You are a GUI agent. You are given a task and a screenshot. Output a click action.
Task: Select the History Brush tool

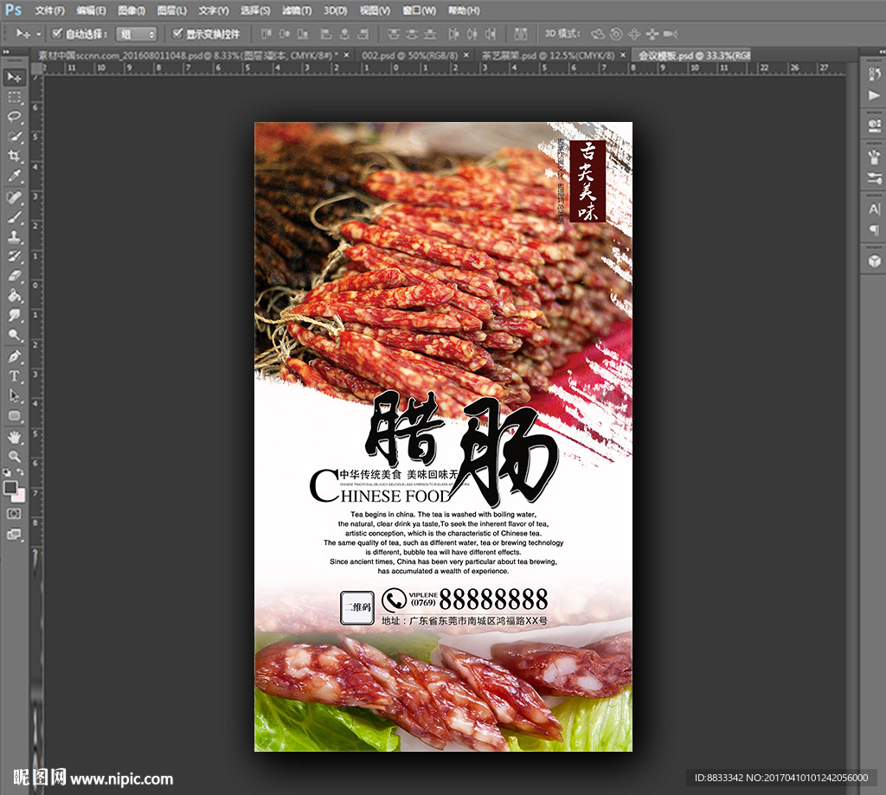point(14,256)
